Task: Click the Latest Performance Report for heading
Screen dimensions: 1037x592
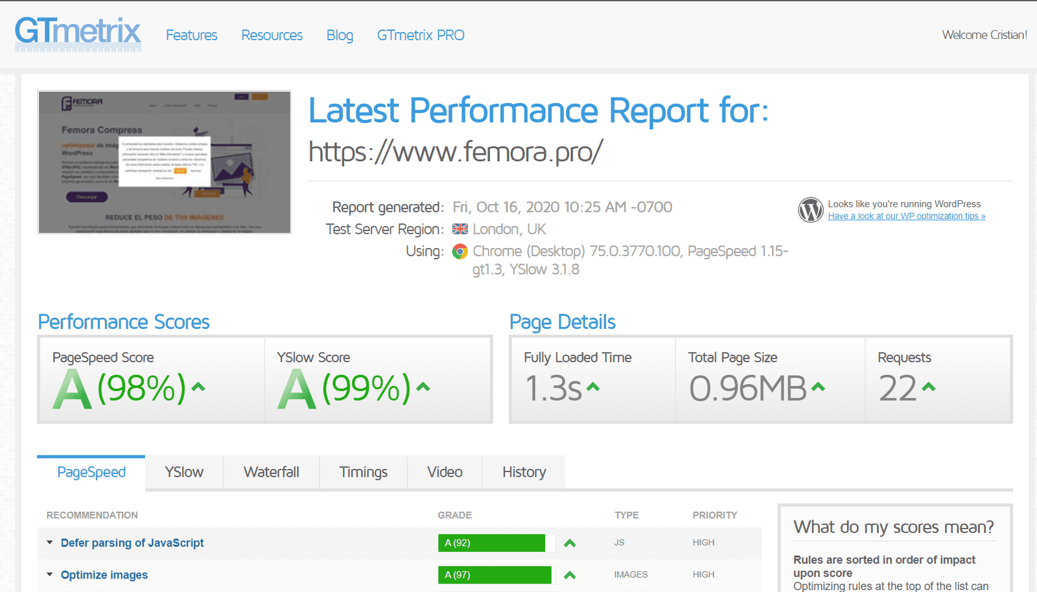Action: [539, 110]
